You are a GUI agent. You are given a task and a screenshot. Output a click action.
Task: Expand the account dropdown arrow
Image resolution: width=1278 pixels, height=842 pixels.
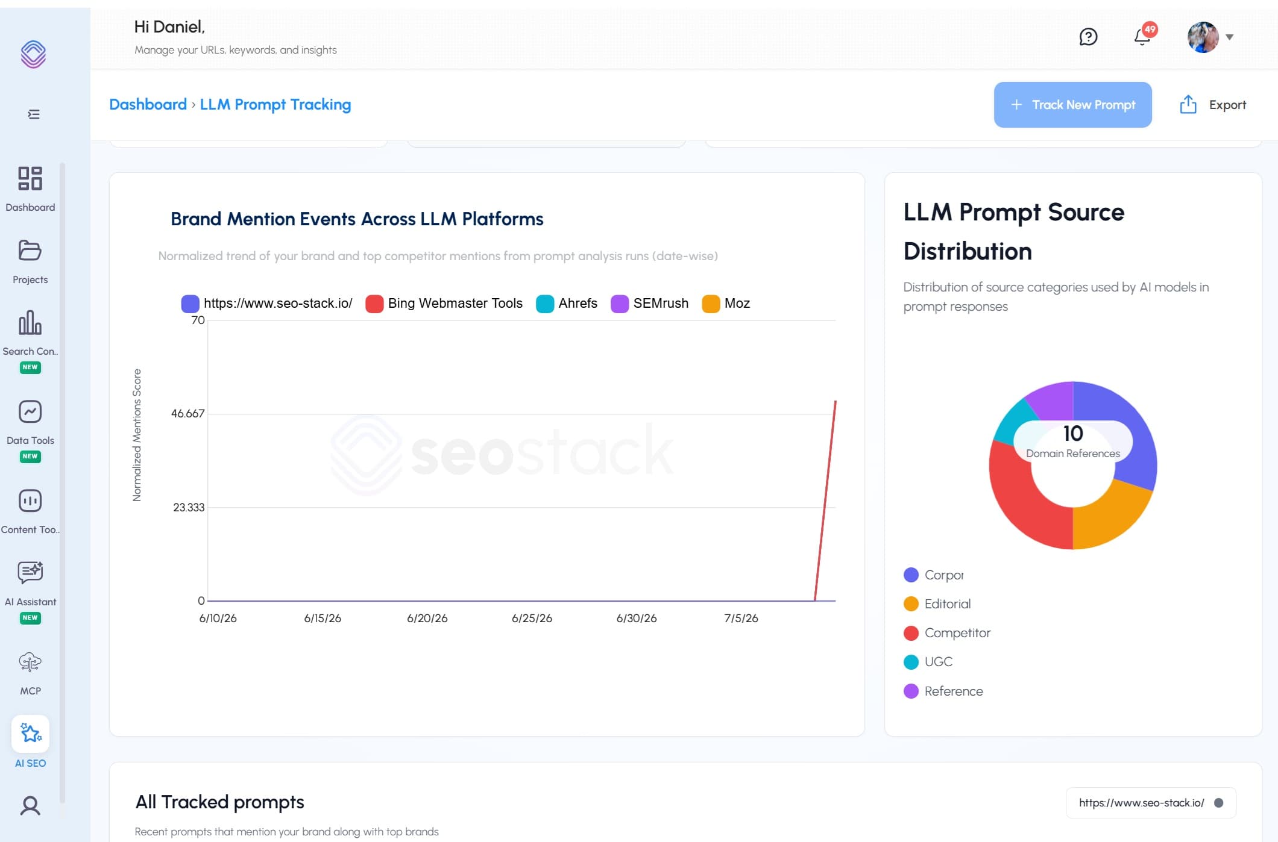click(x=1230, y=37)
